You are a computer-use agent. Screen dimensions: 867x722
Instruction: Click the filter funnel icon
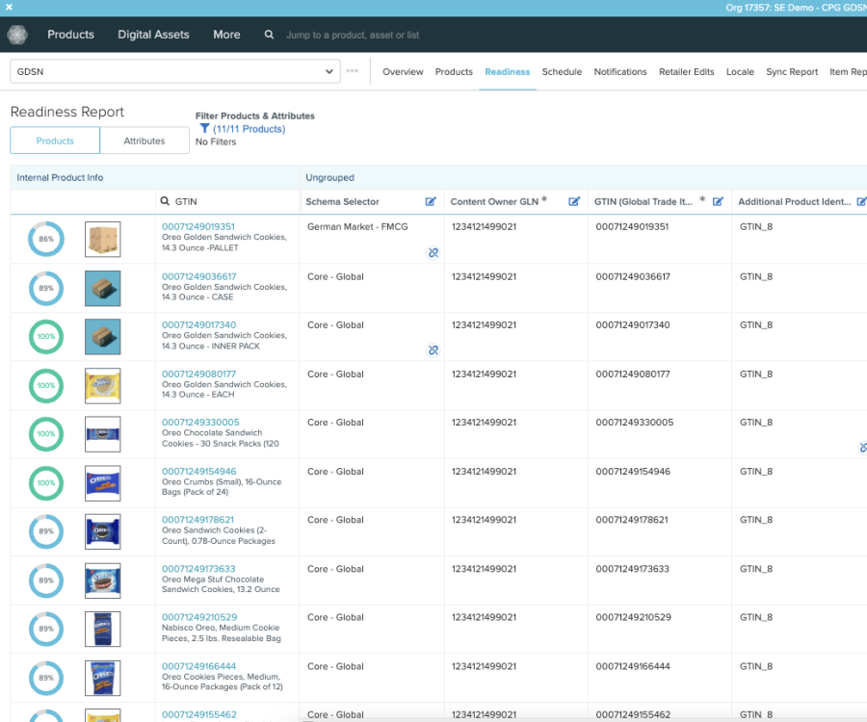204,129
